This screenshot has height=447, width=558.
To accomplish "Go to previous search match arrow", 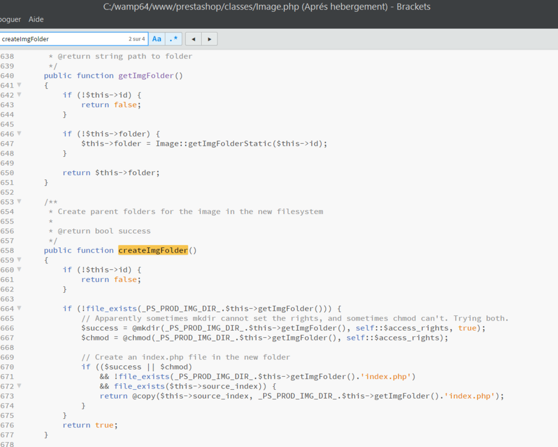I will tap(193, 39).
